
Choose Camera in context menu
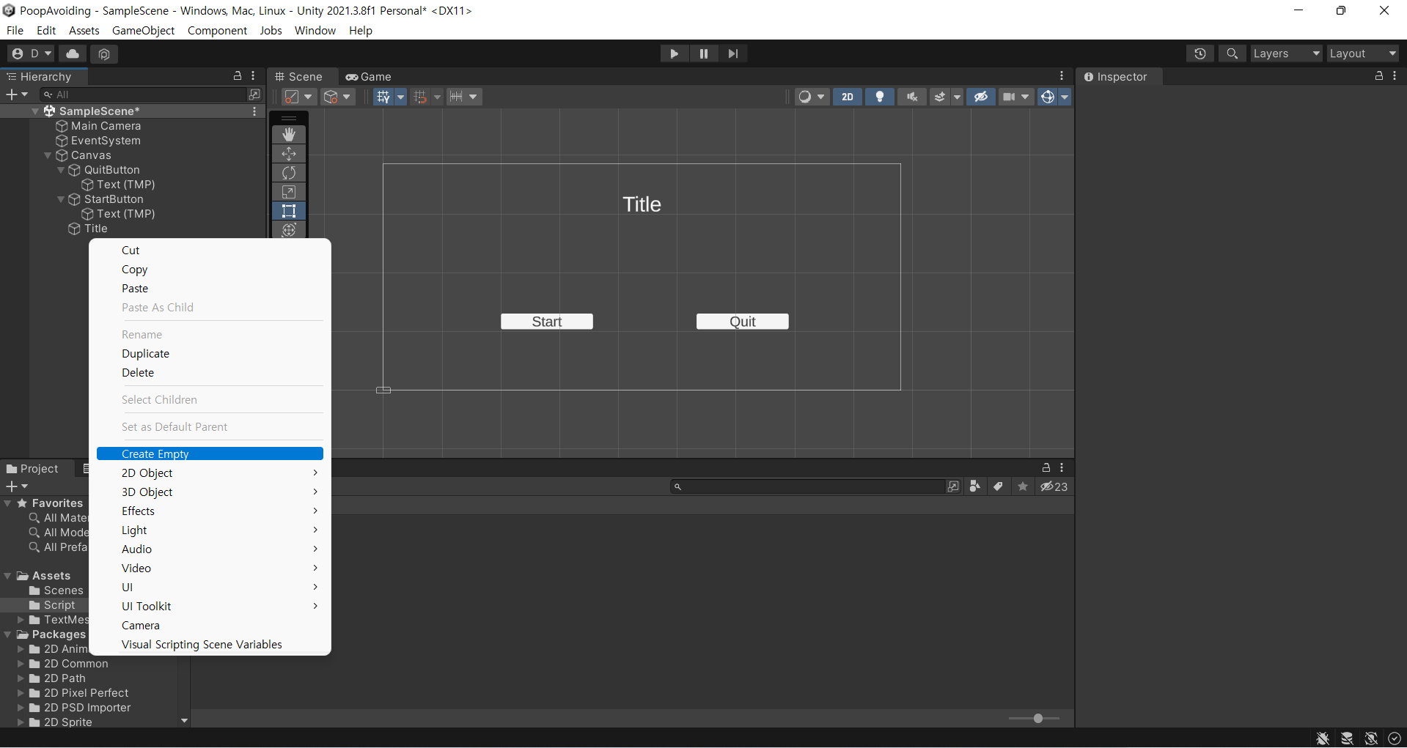tap(210, 626)
